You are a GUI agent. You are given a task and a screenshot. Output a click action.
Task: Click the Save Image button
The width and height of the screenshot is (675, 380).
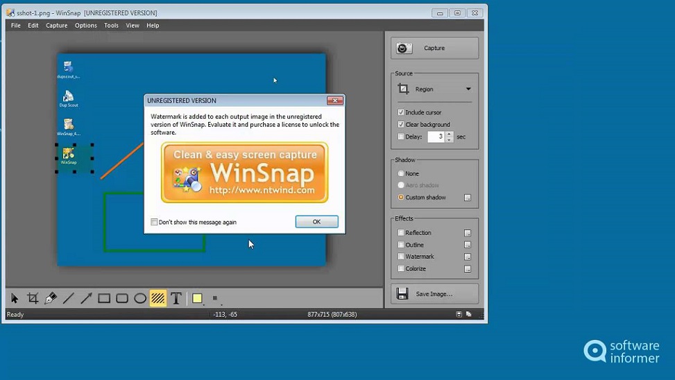point(434,294)
